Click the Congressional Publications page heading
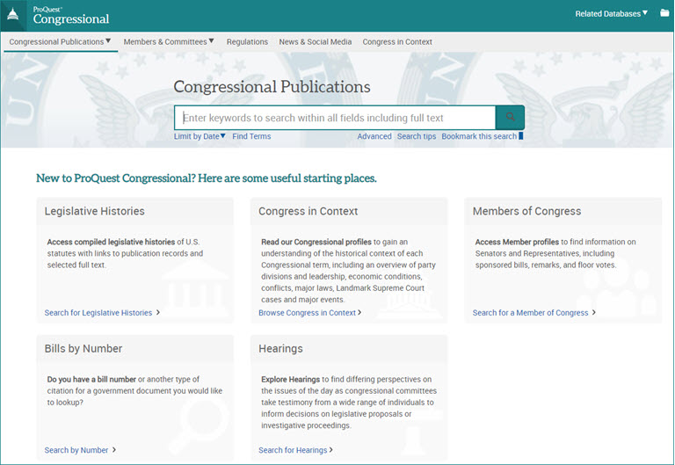Image resolution: width=675 pixels, height=465 pixels. click(x=272, y=86)
